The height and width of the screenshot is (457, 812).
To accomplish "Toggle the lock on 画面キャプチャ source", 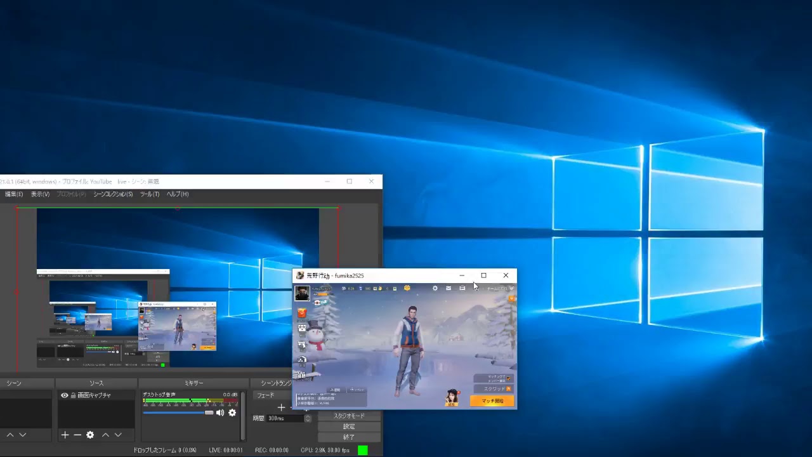I will [x=73, y=395].
